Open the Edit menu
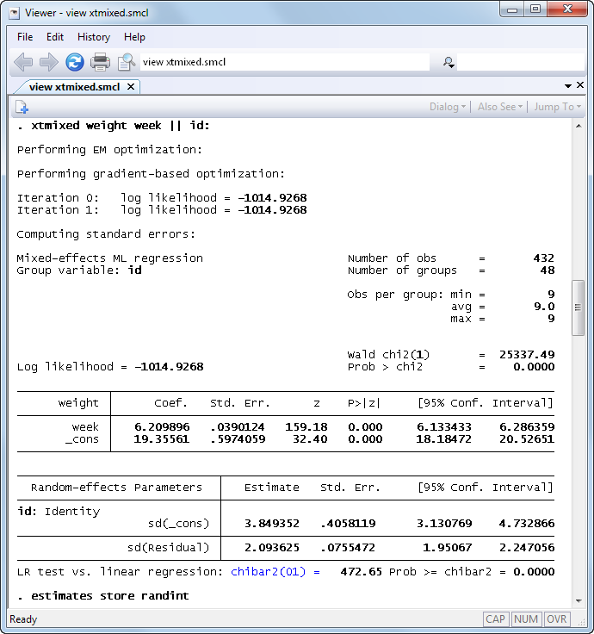594x634 pixels. click(55, 37)
